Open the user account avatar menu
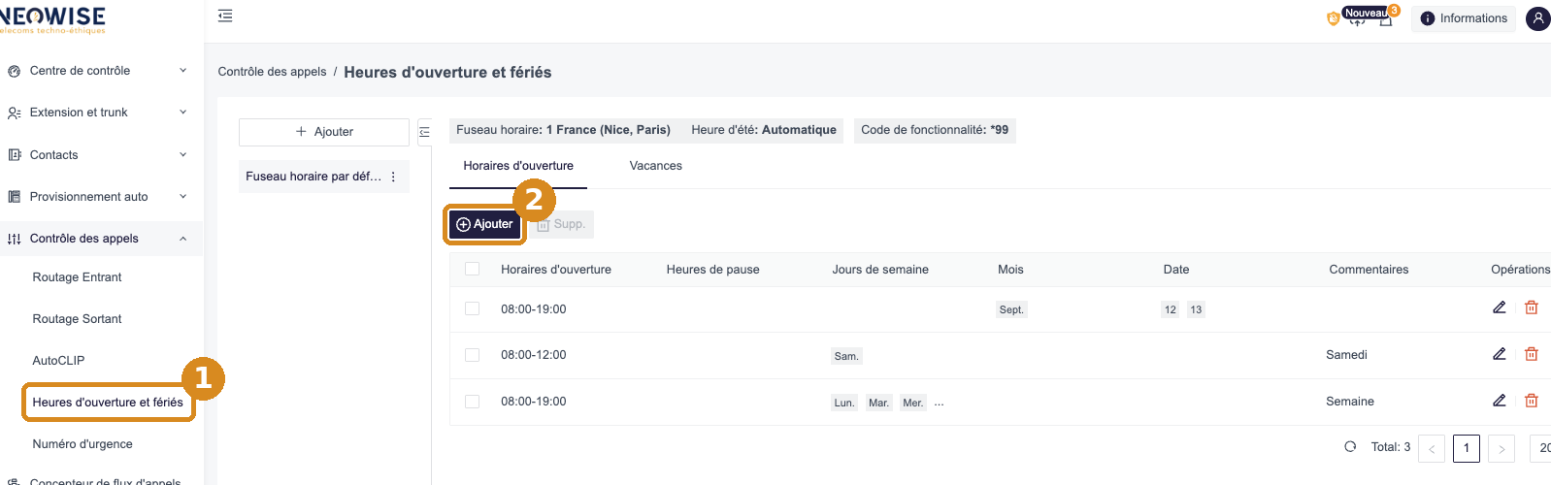 (x=1537, y=18)
